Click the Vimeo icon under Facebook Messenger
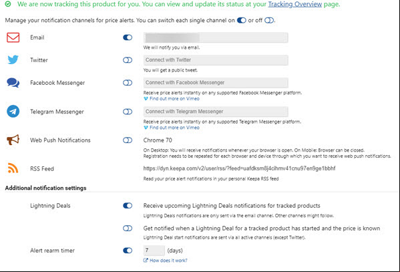The width and height of the screenshot is (400, 272). 146,99
